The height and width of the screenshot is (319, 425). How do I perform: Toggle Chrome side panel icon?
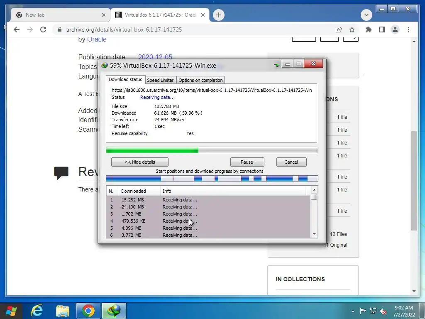click(382, 29)
